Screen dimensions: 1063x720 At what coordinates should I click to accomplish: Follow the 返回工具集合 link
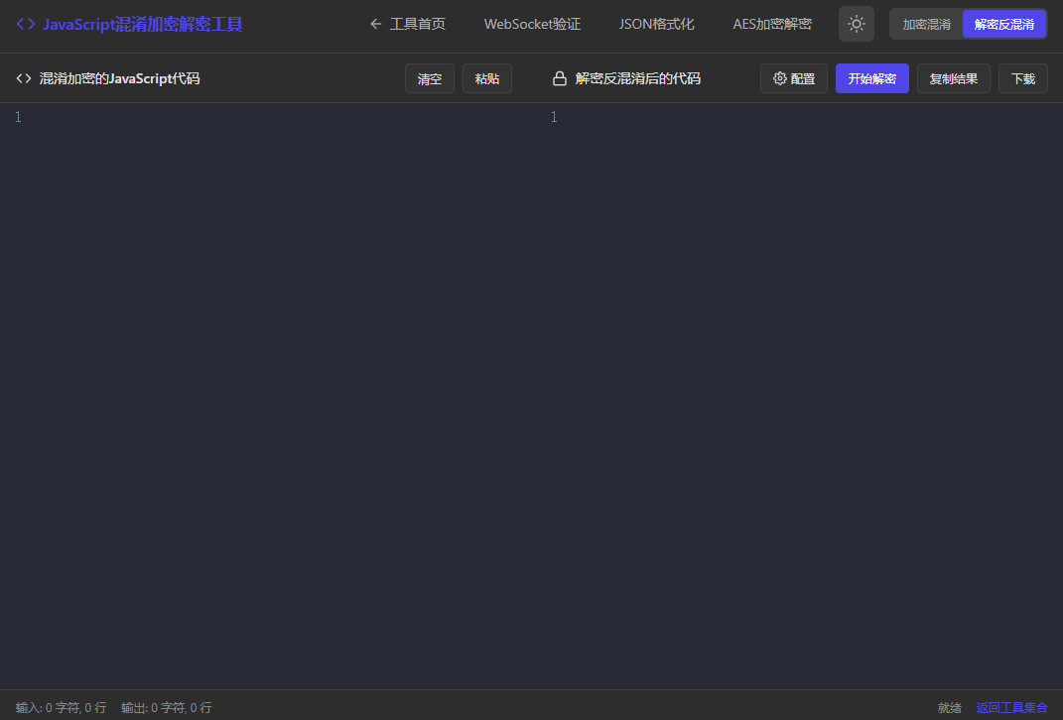(1011, 707)
